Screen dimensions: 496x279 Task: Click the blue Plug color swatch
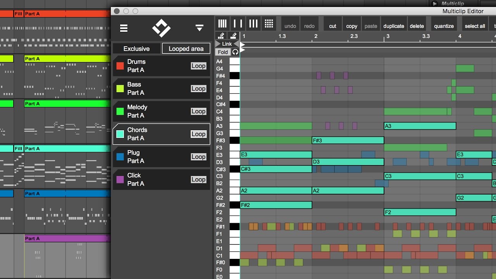pos(120,157)
